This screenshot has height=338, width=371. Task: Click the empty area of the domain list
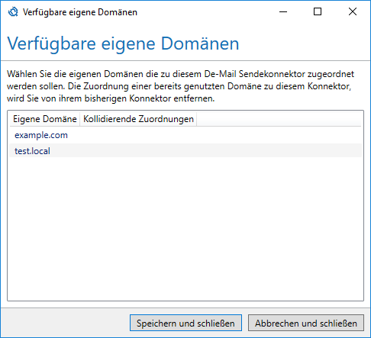click(185, 229)
